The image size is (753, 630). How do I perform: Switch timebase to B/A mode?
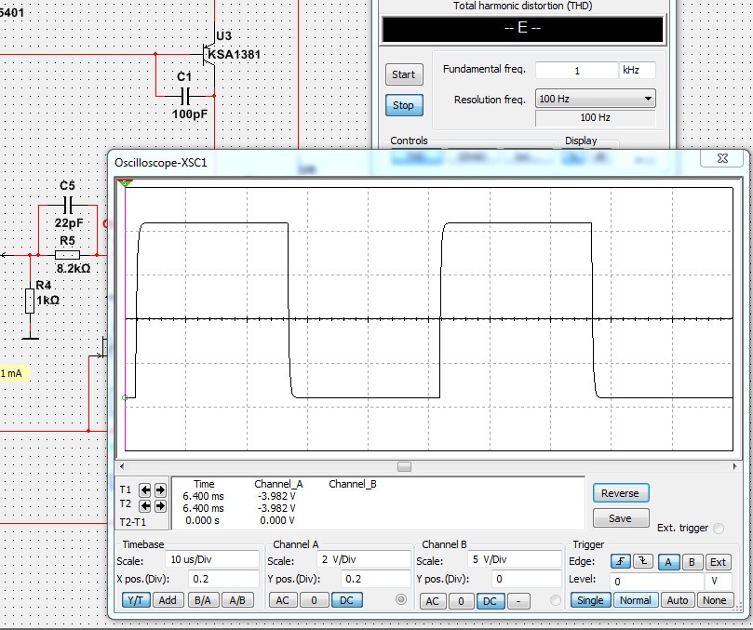click(203, 600)
